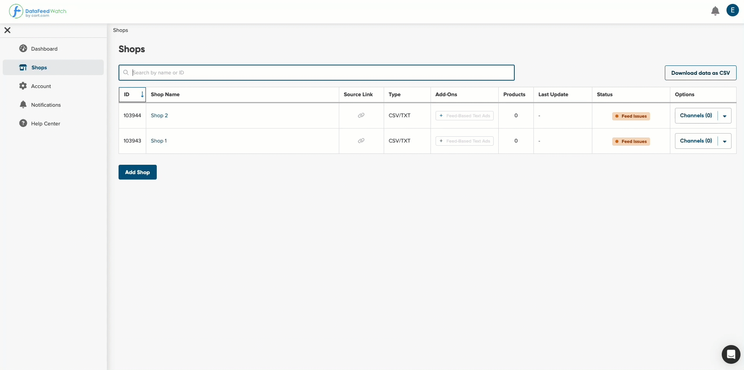Screen dimensions: 744x370
Task: Sort the table by ID column arrow
Action: tap(142, 95)
